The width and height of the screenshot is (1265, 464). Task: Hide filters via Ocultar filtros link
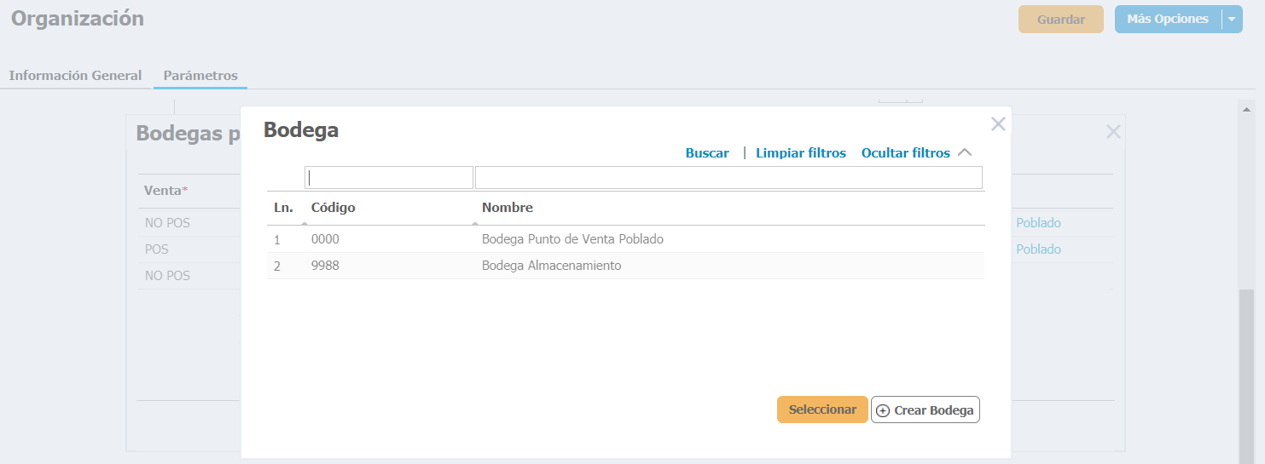(x=906, y=153)
